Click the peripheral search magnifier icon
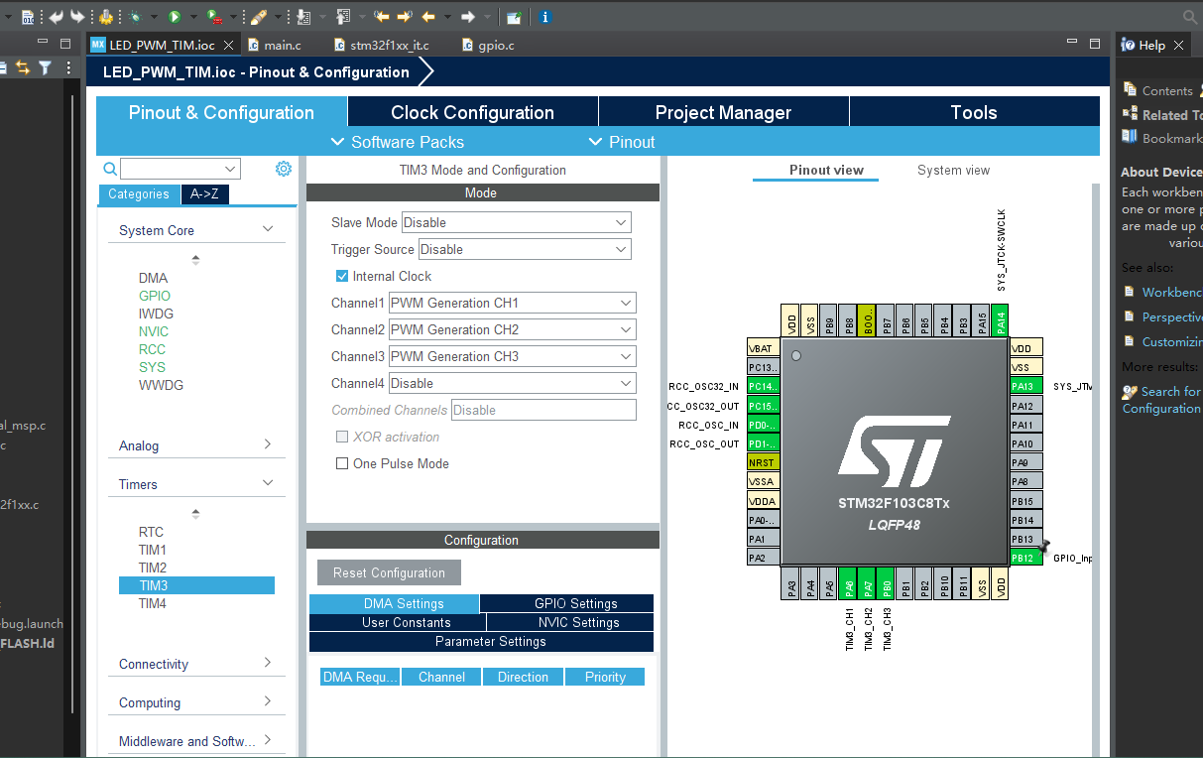Image resolution: width=1203 pixels, height=758 pixels. click(110, 169)
